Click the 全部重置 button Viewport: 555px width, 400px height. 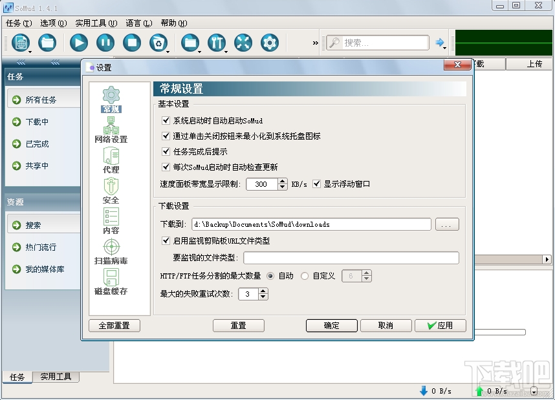click(114, 326)
